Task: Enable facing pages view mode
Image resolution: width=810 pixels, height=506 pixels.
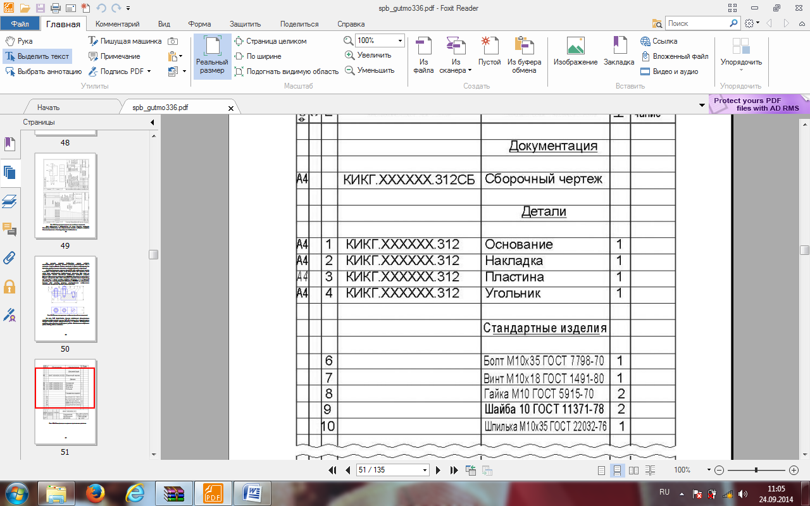Action: click(x=633, y=471)
